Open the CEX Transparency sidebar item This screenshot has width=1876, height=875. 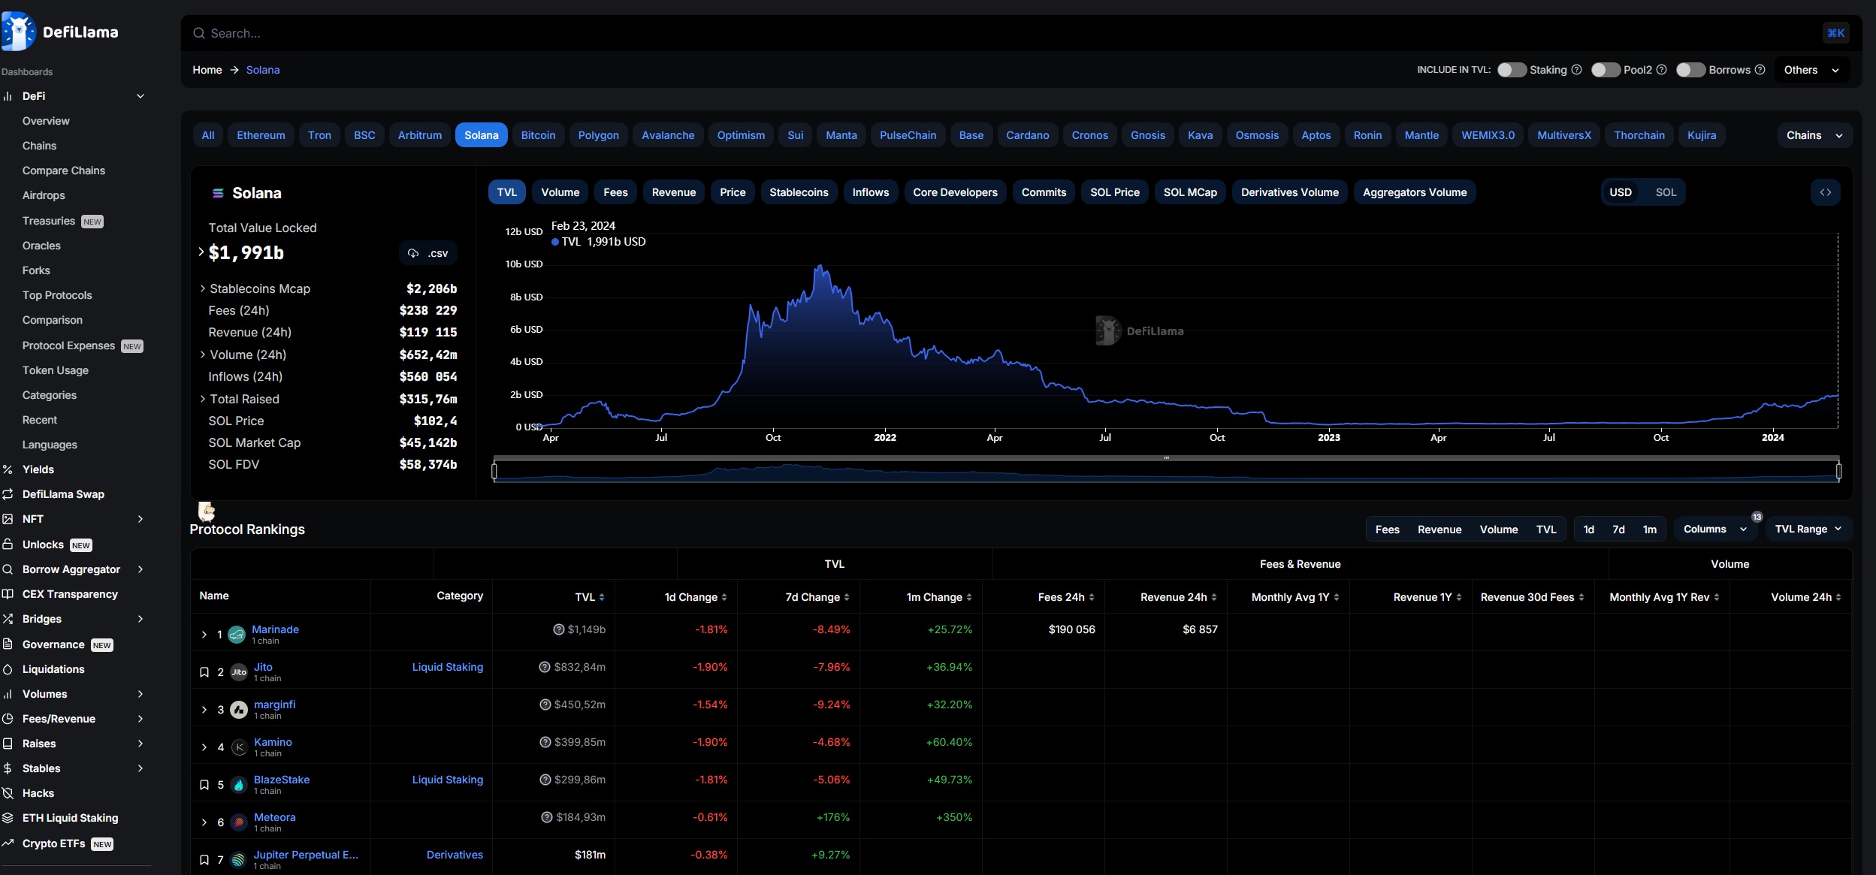pos(70,594)
